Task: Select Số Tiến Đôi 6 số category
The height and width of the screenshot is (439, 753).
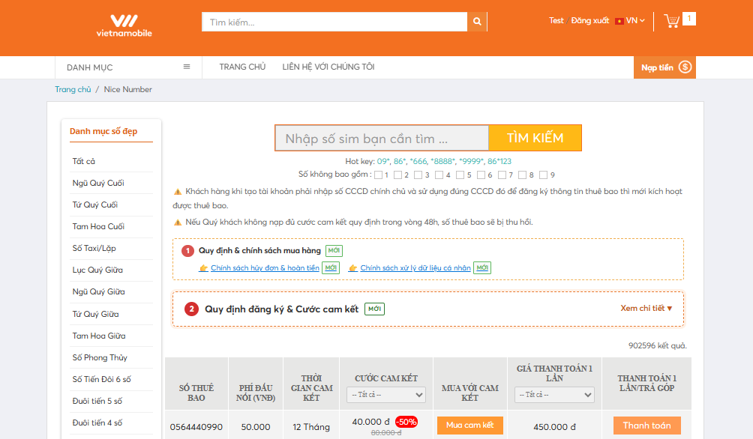Action: click(101, 379)
